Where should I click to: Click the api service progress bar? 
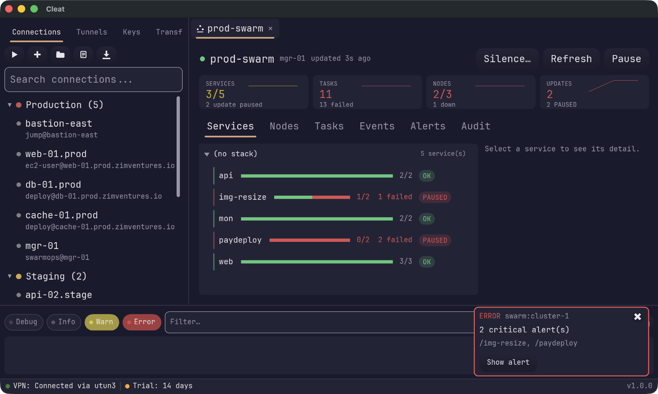click(317, 176)
